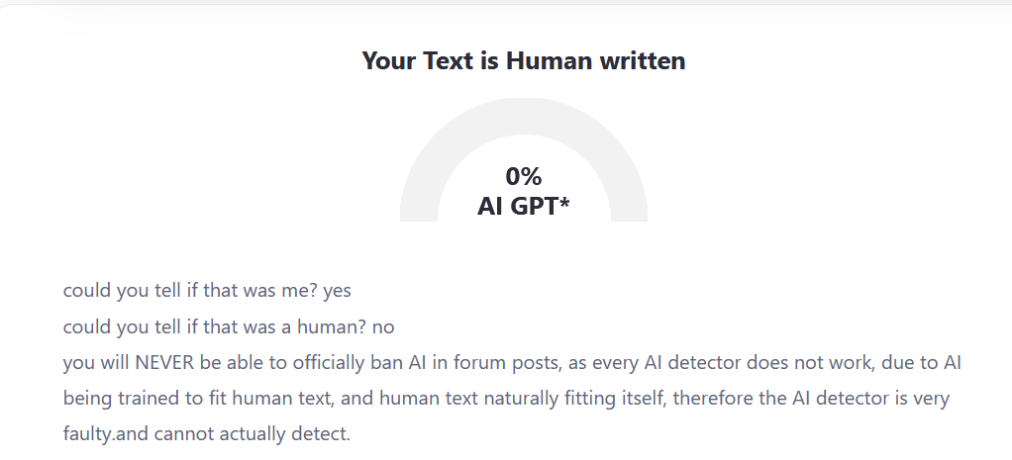Click the "Your Text is Human written" heading
The height and width of the screenshot is (460, 1012).
point(523,60)
